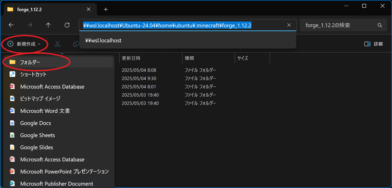Select Microsoft Publisher Document entry
Image resolution: width=392 pixels, height=188 pixels.
tap(59, 184)
